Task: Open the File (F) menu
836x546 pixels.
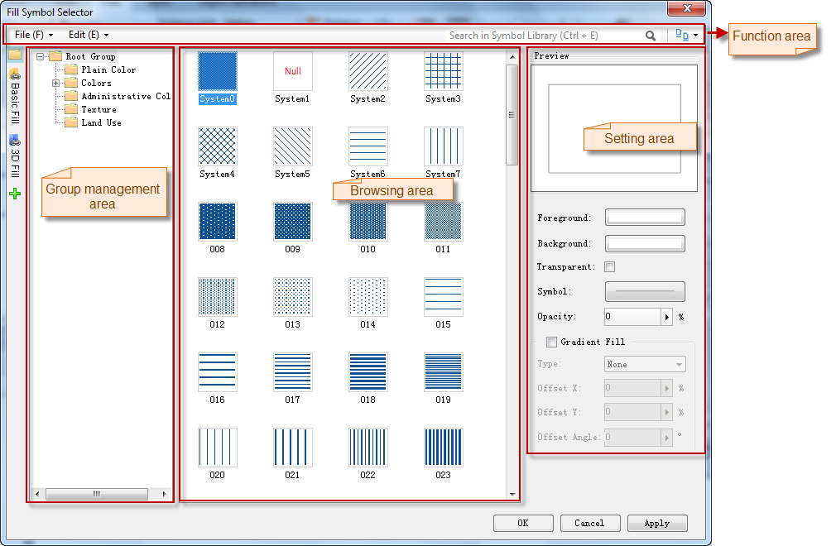Action: tap(34, 36)
